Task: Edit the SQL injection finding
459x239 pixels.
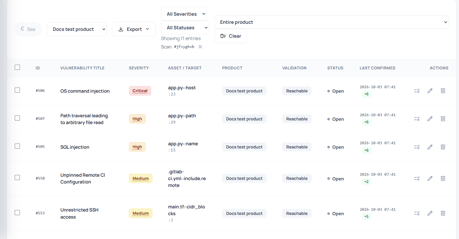Action: click(x=430, y=147)
